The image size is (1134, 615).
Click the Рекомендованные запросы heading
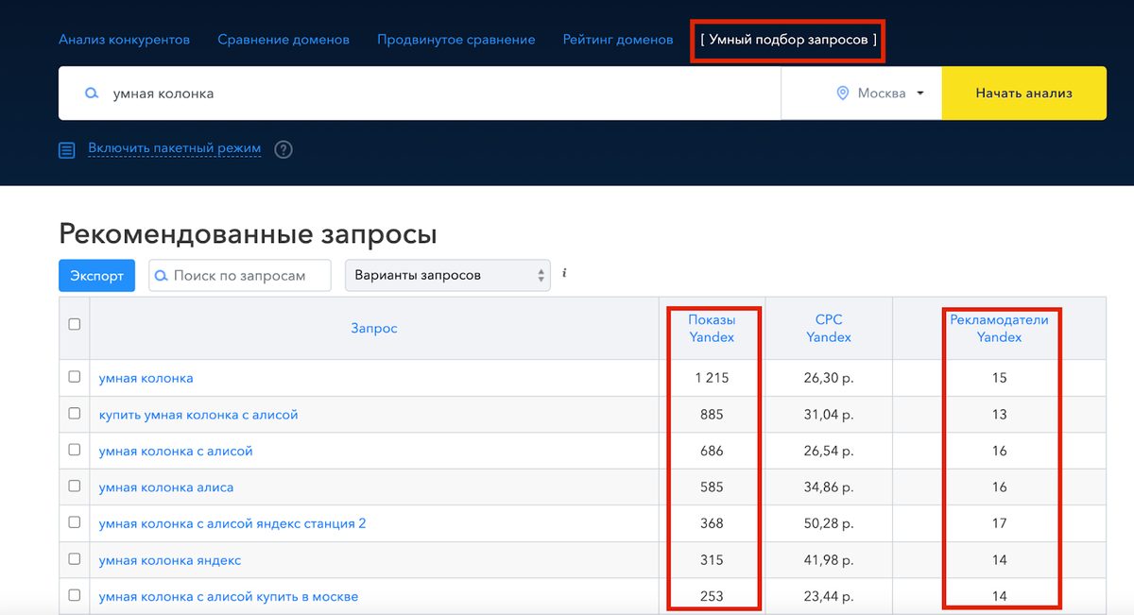(249, 233)
